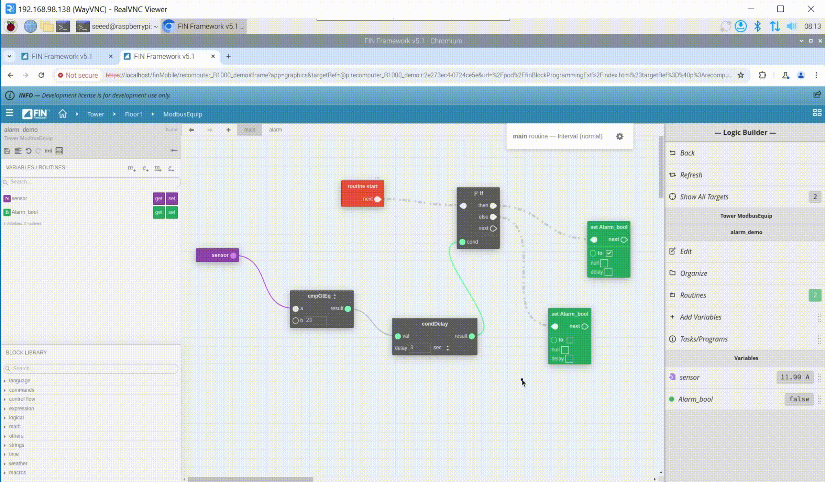Click the purple 'get' button for sensor

point(158,198)
